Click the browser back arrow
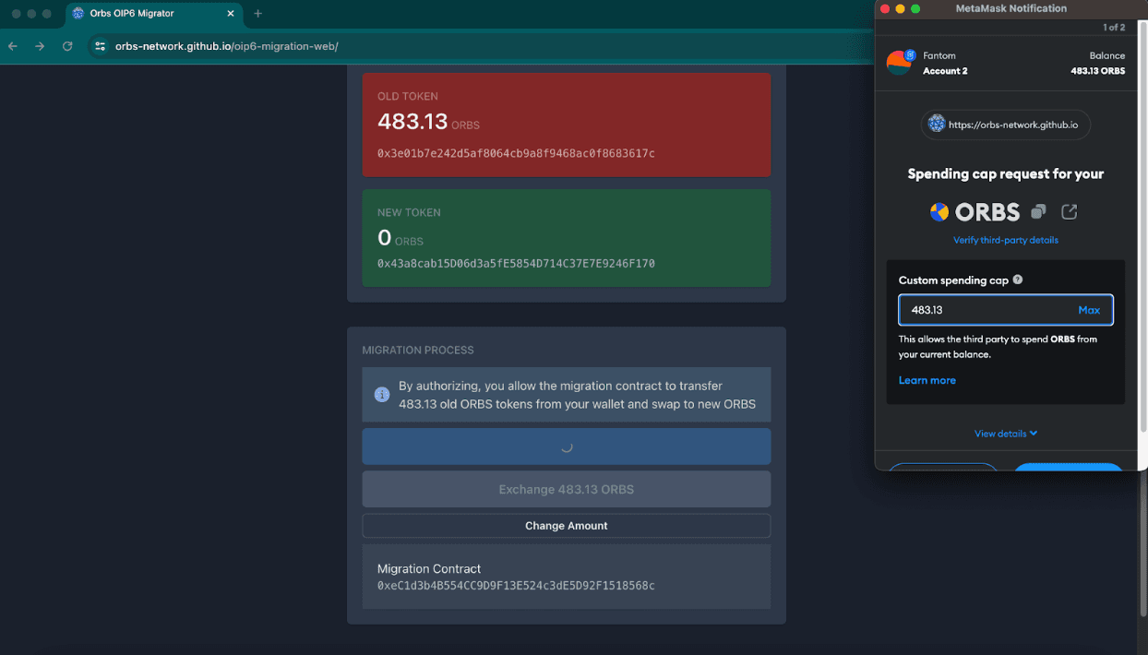 pos(13,46)
